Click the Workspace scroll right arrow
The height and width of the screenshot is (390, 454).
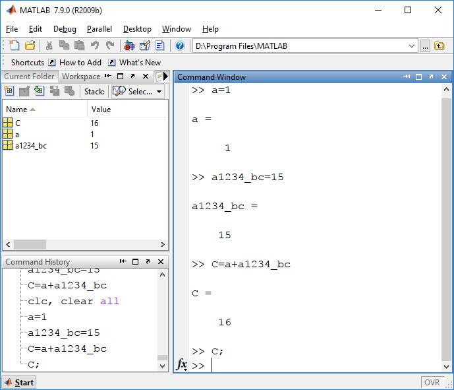(163, 244)
